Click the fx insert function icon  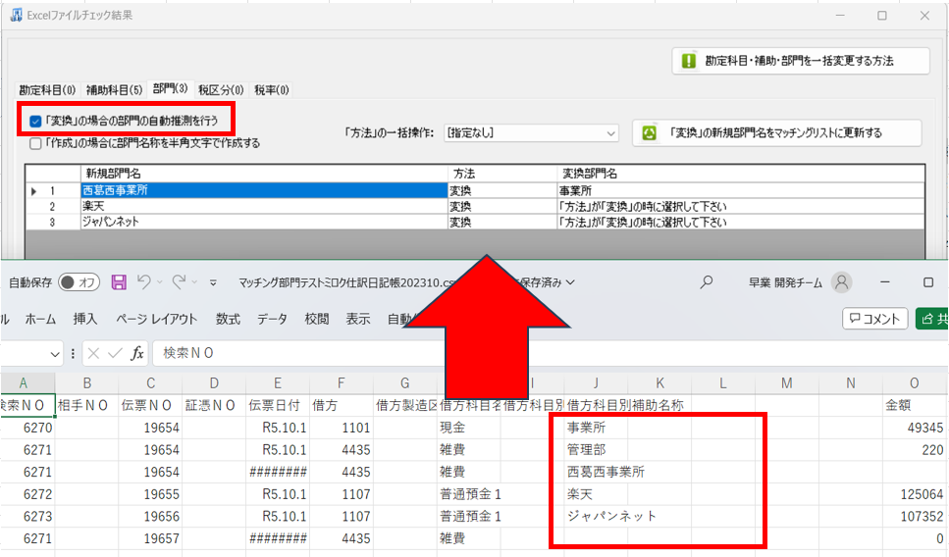[137, 353]
